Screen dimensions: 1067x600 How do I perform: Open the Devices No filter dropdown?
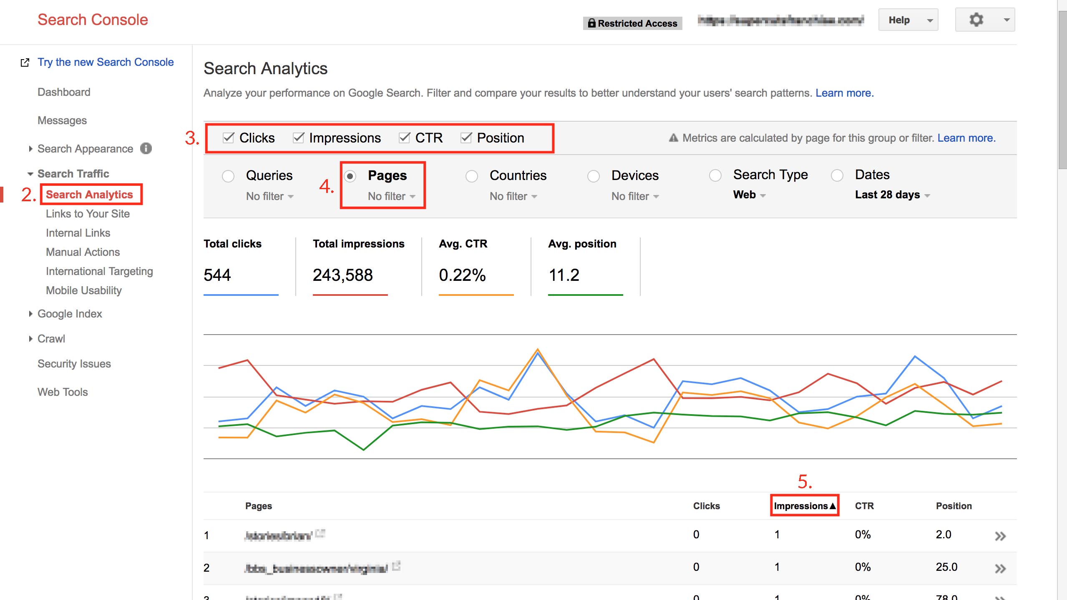(x=635, y=196)
